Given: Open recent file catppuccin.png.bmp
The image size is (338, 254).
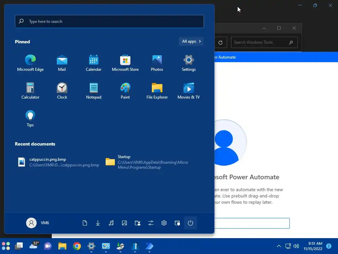Looking at the screenshot, I should [59, 162].
